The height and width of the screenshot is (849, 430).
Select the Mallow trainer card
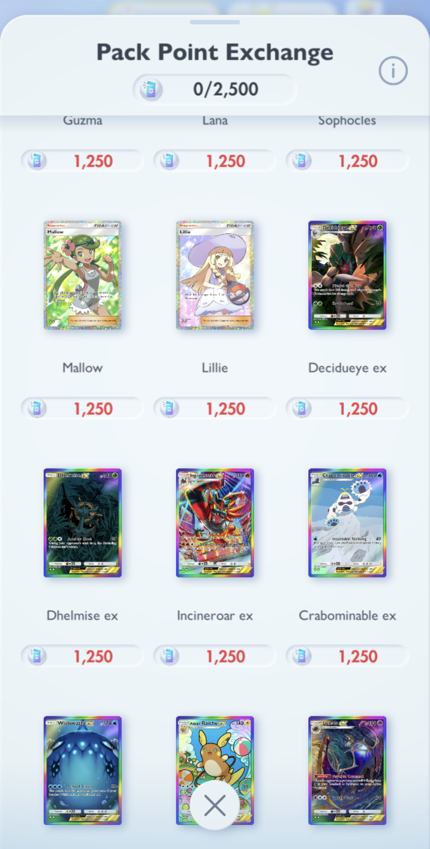coord(82,275)
